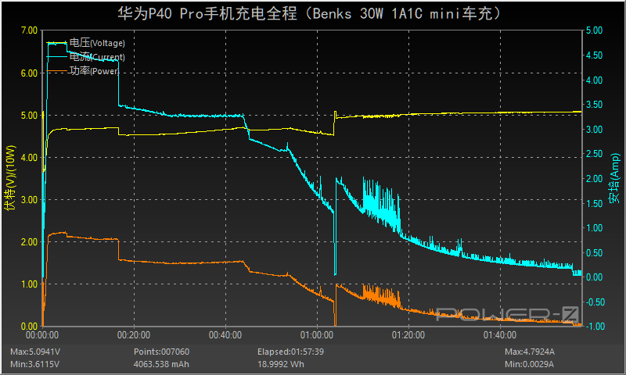The height and width of the screenshot is (375, 626).
Task: Select the 功率(Power) legend entry
Action: pyautogui.click(x=94, y=71)
